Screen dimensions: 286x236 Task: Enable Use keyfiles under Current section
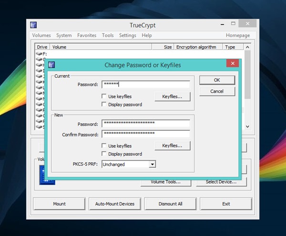tap(104, 96)
